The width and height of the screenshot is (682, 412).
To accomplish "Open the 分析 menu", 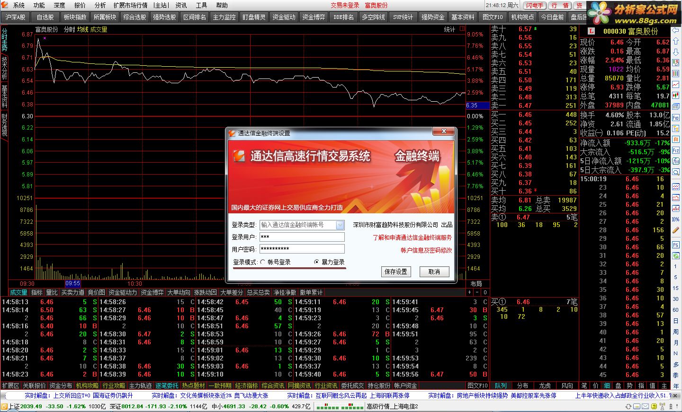I will pyautogui.click(x=100, y=5).
